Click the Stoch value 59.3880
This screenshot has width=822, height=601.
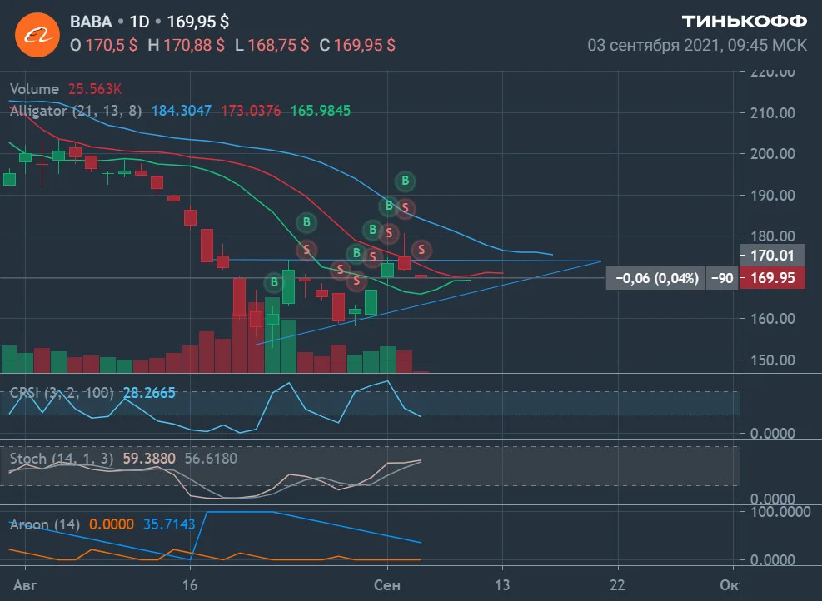tap(149, 459)
